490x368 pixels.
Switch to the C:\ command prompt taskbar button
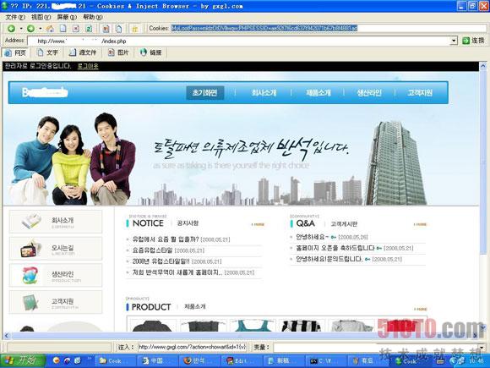tap(324, 360)
